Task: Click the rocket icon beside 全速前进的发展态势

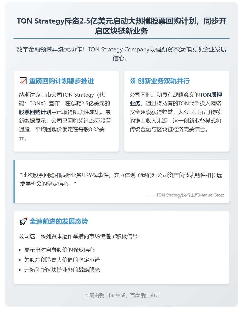Action: 23,221
